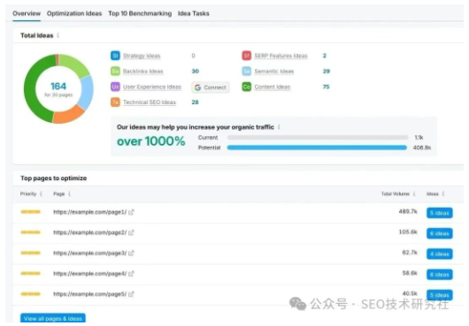Click the red SERP Features Ideas icon
This screenshot has height=326, width=469.
click(x=247, y=56)
